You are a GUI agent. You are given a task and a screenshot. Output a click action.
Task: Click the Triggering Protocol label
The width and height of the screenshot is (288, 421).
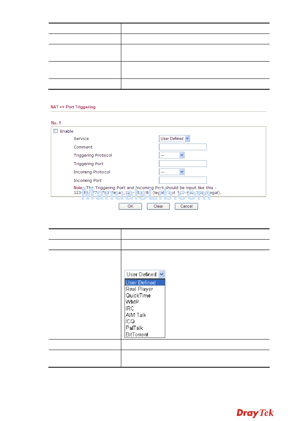(93, 155)
